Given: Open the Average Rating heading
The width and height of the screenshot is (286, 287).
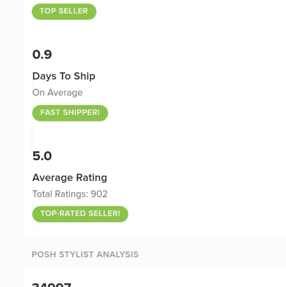Looking at the screenshot, I should 70,177.
